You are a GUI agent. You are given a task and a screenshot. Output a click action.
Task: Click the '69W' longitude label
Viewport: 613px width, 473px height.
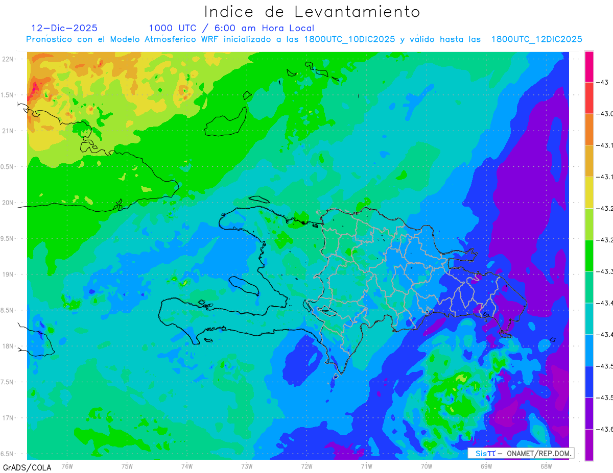[x=486, y=466]
